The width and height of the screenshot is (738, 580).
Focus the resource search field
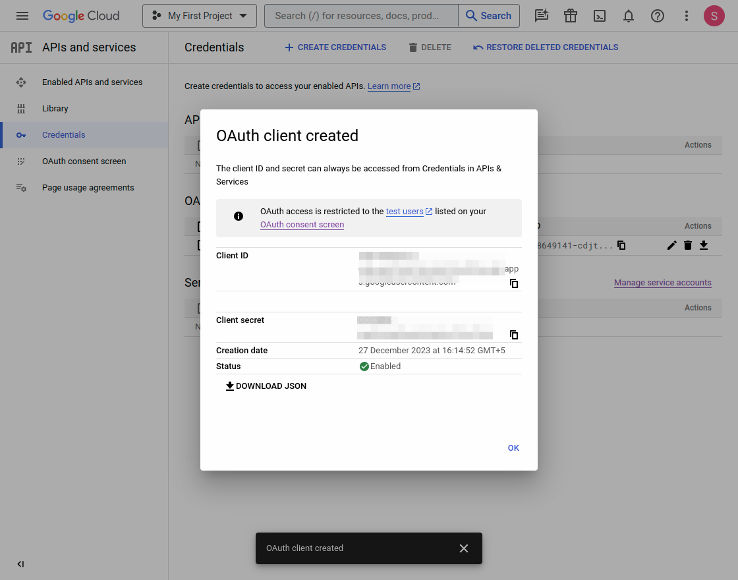click(361, 16)
